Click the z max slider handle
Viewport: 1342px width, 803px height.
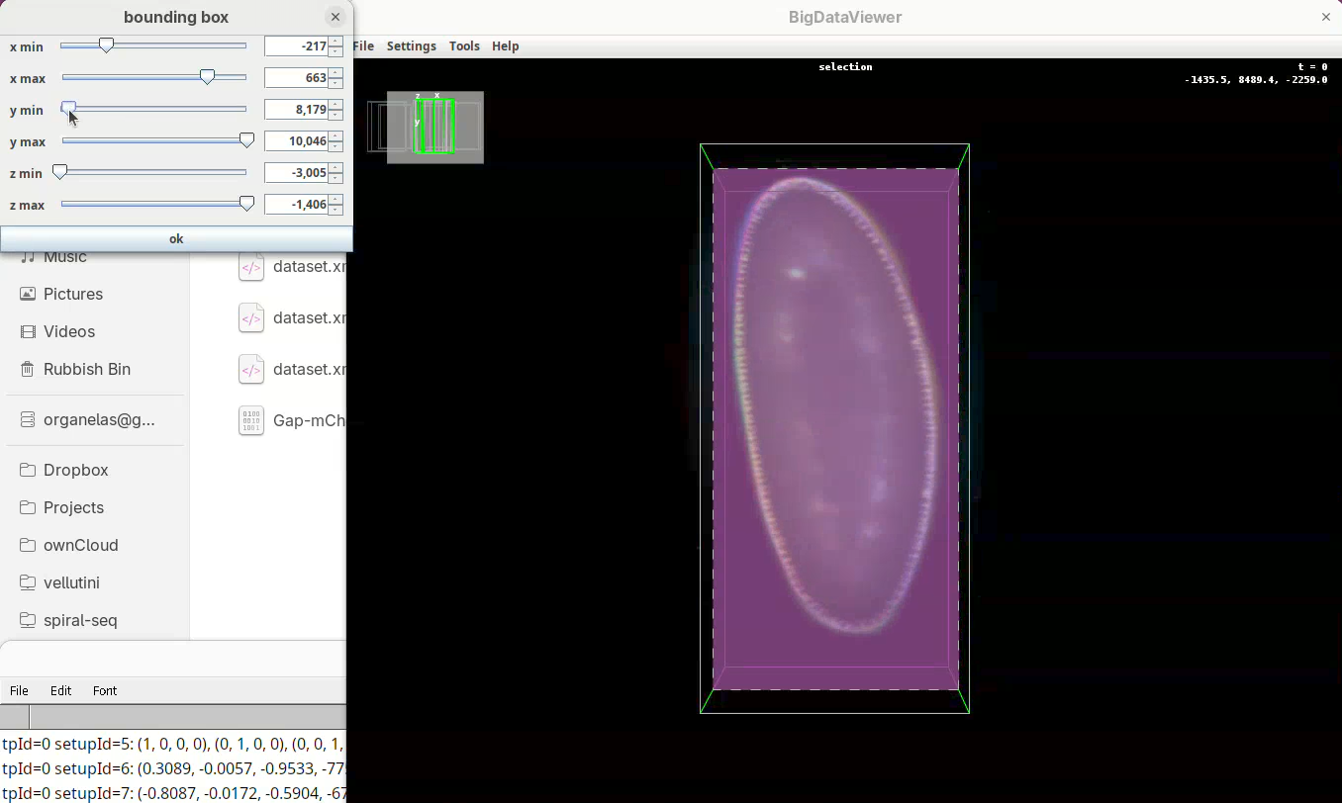246,204
